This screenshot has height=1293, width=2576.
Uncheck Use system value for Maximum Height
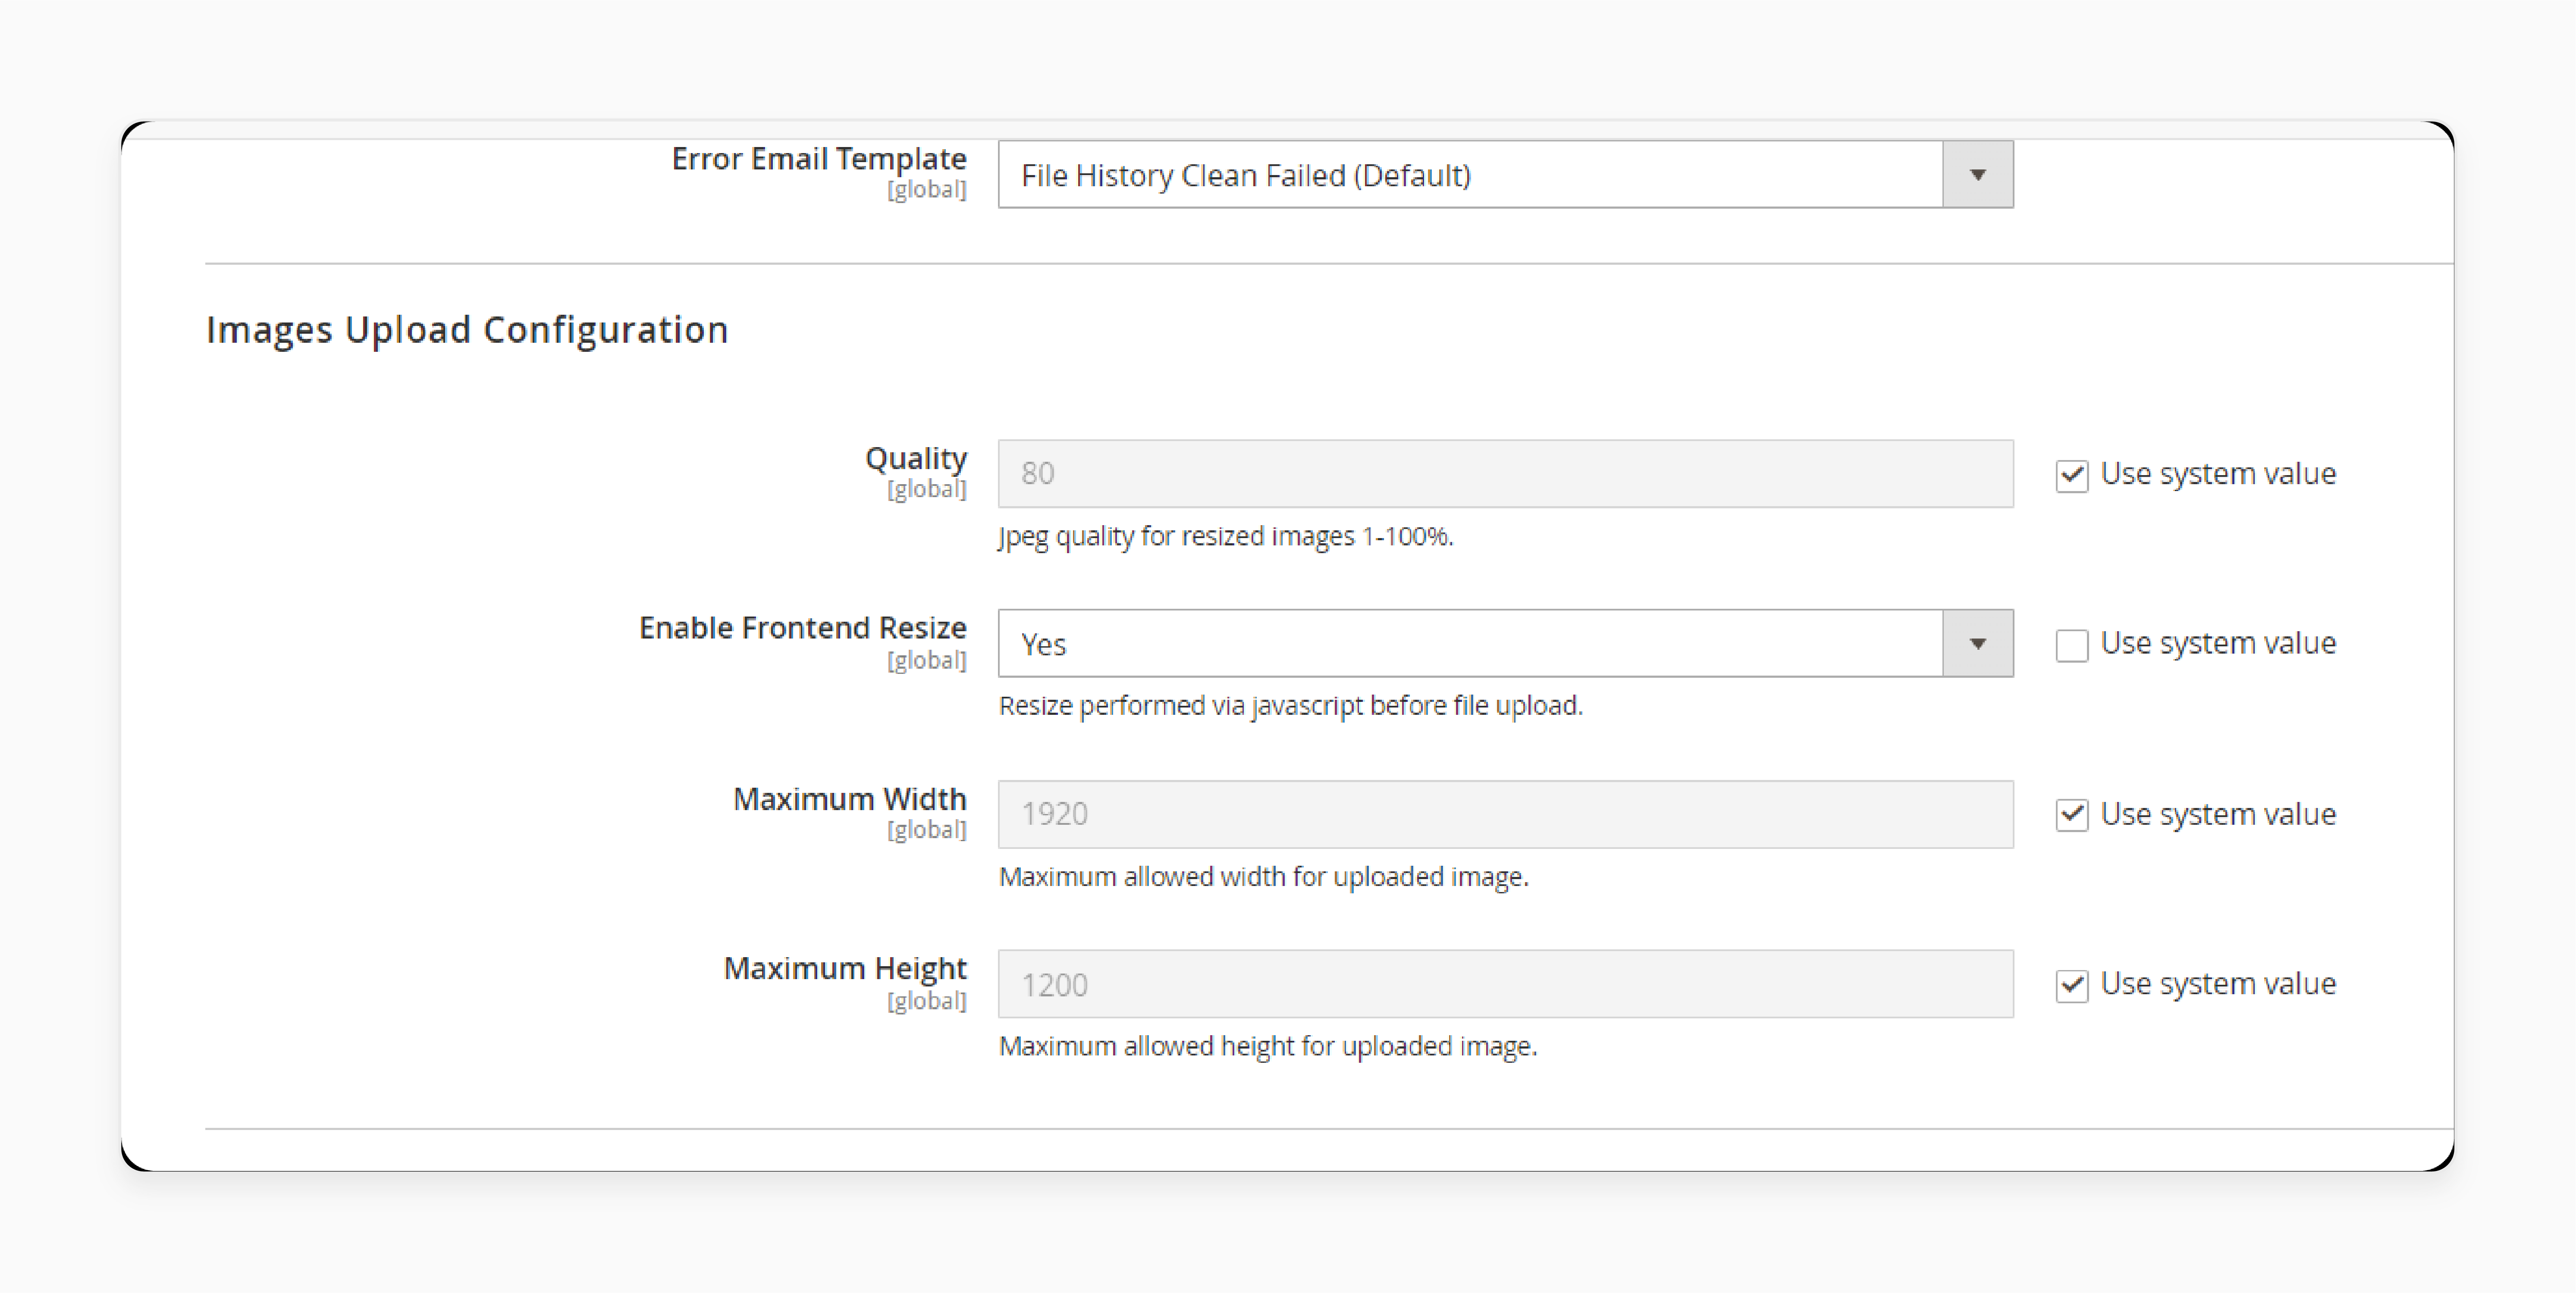pos(2072,985)
